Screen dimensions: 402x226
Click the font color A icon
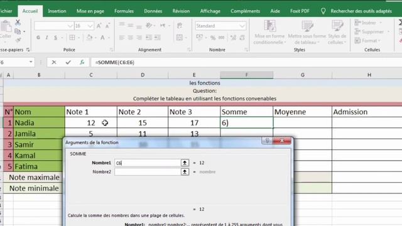pyautogui.click(x=102, y=38)
